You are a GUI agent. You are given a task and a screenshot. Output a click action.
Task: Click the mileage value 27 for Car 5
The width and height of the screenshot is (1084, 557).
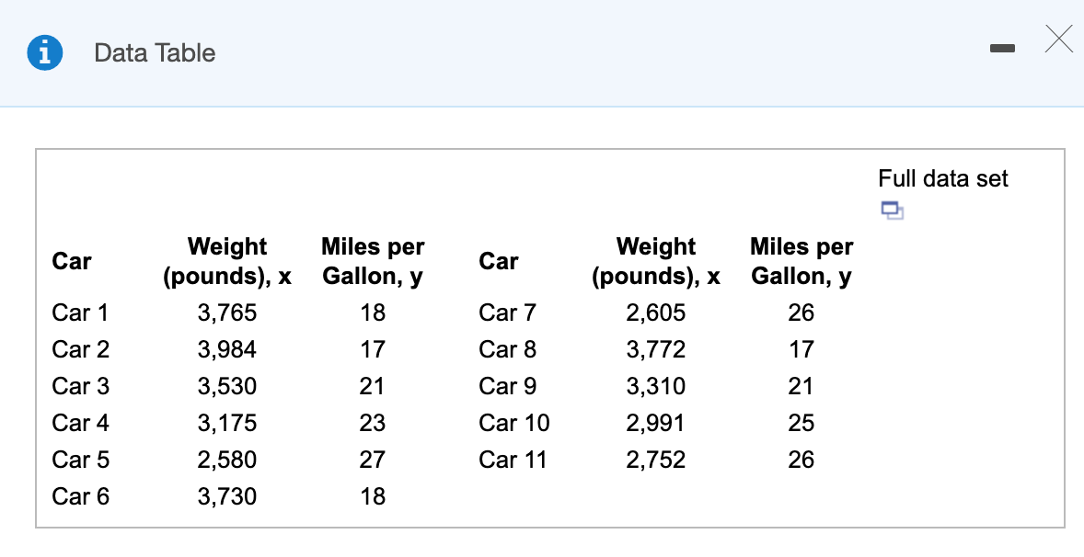[372, 460]
